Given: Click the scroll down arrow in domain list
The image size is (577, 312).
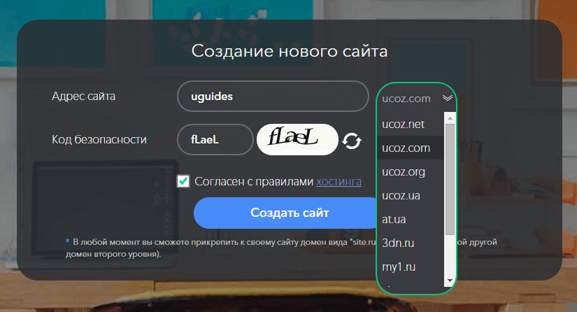Looking at the screenshot, I should (450, 281).
